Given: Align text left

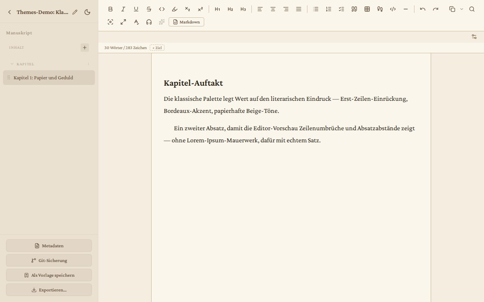Looking at the screenshot, I should (260, 9).
